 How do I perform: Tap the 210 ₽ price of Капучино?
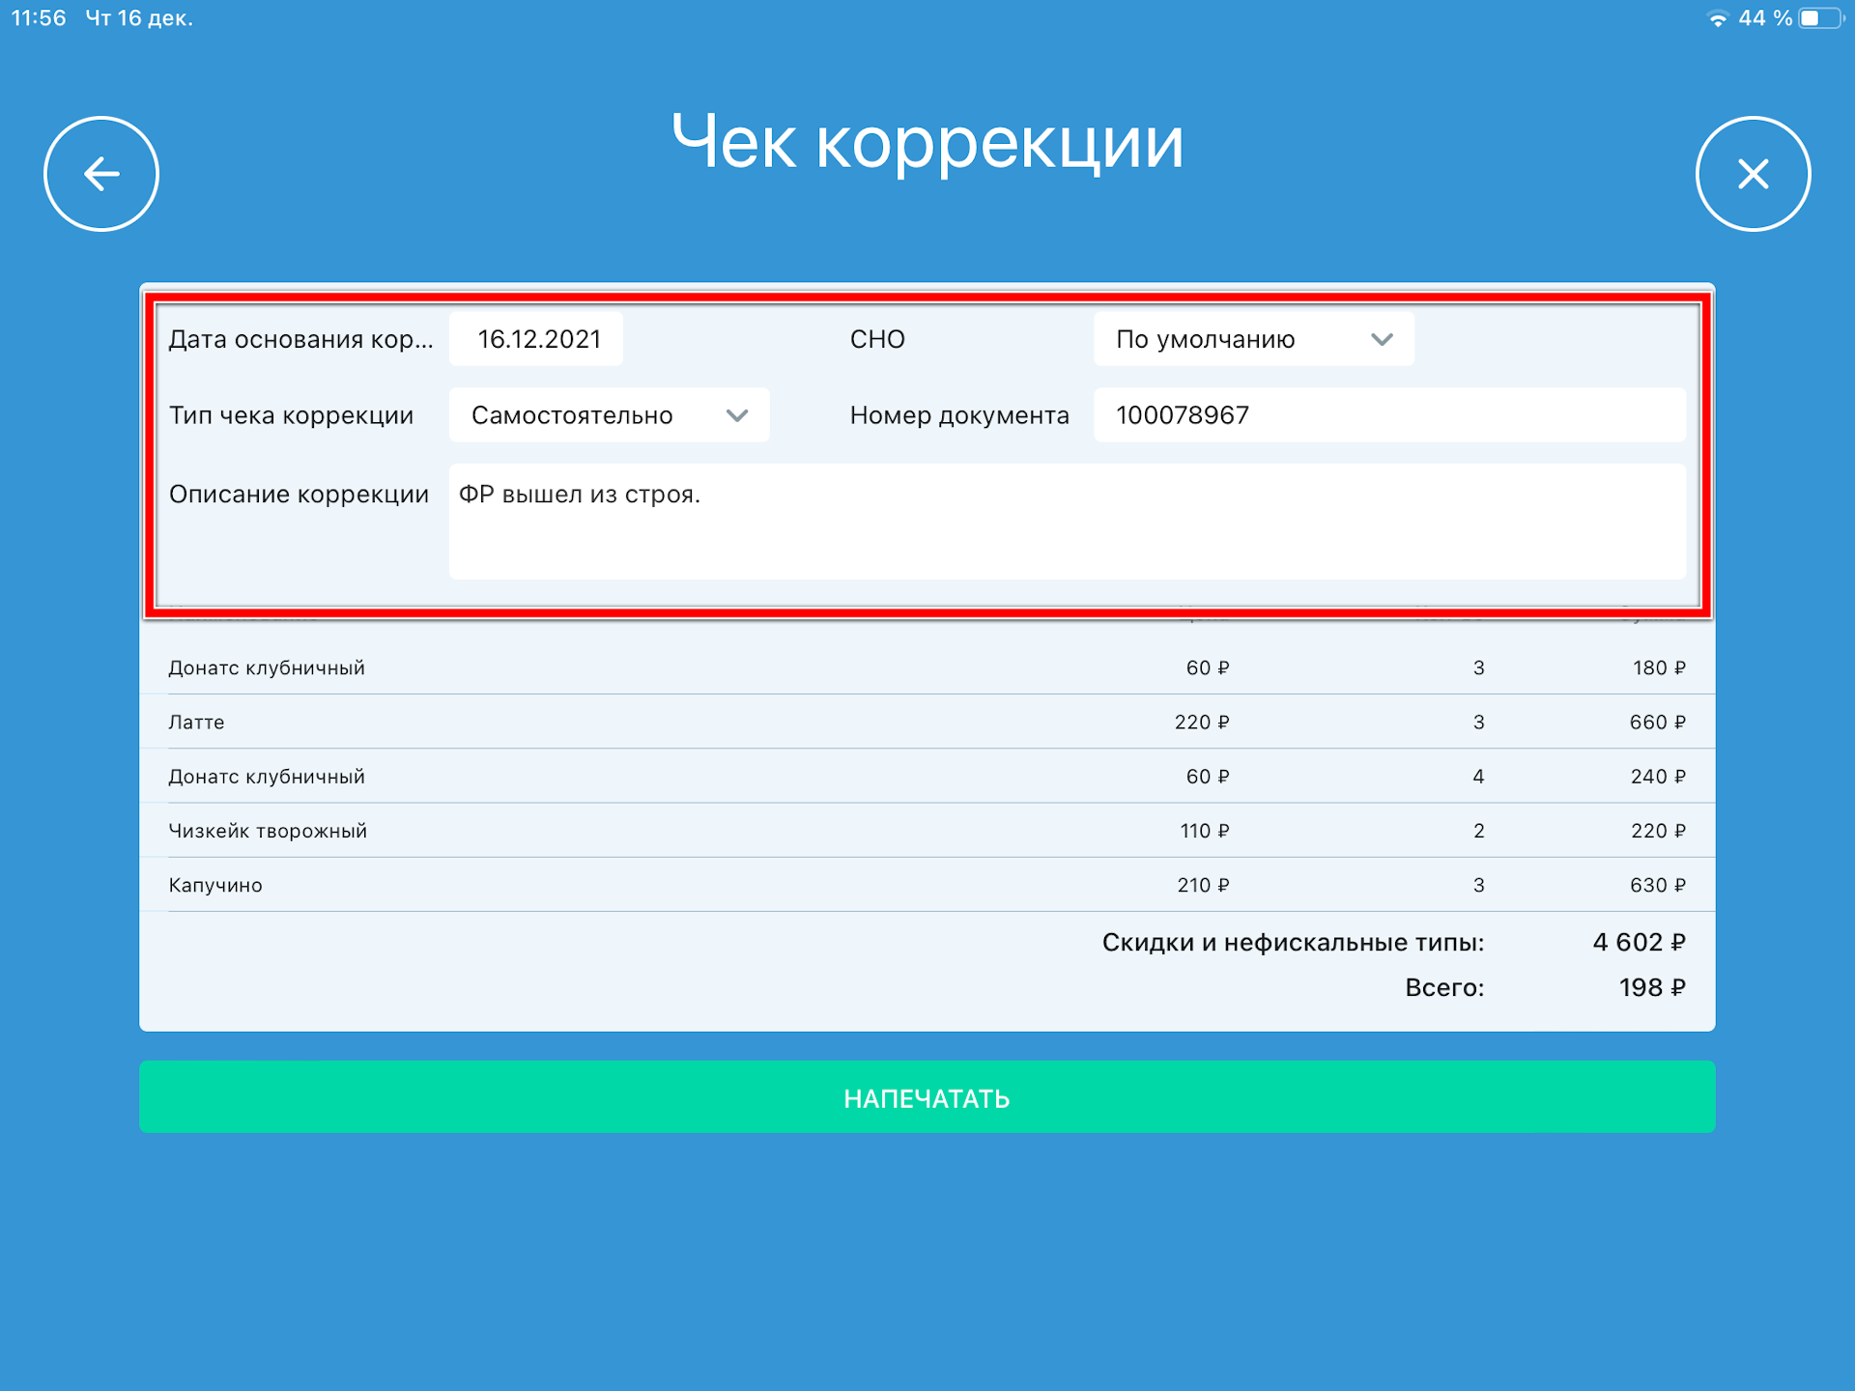pyautogui.click(x=1202, y=886)
